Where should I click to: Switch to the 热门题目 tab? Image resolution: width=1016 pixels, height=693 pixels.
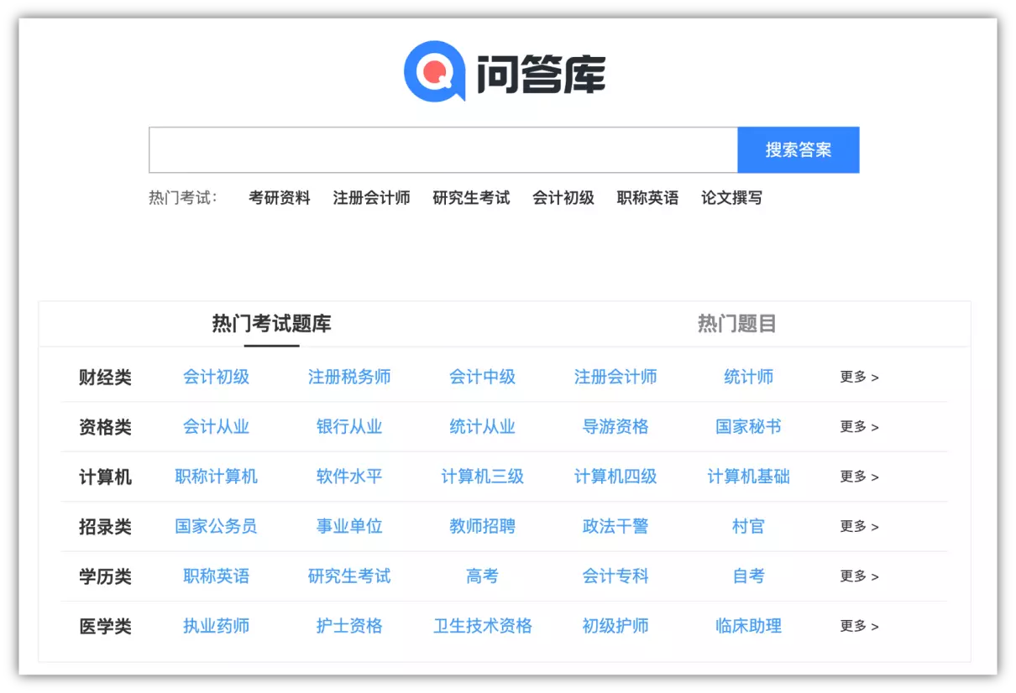click(x=736, y=324)
